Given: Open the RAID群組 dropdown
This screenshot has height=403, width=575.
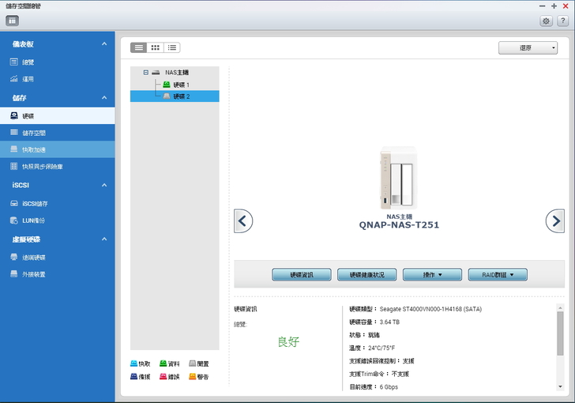Looking at the screenshot, I should 498,275.
